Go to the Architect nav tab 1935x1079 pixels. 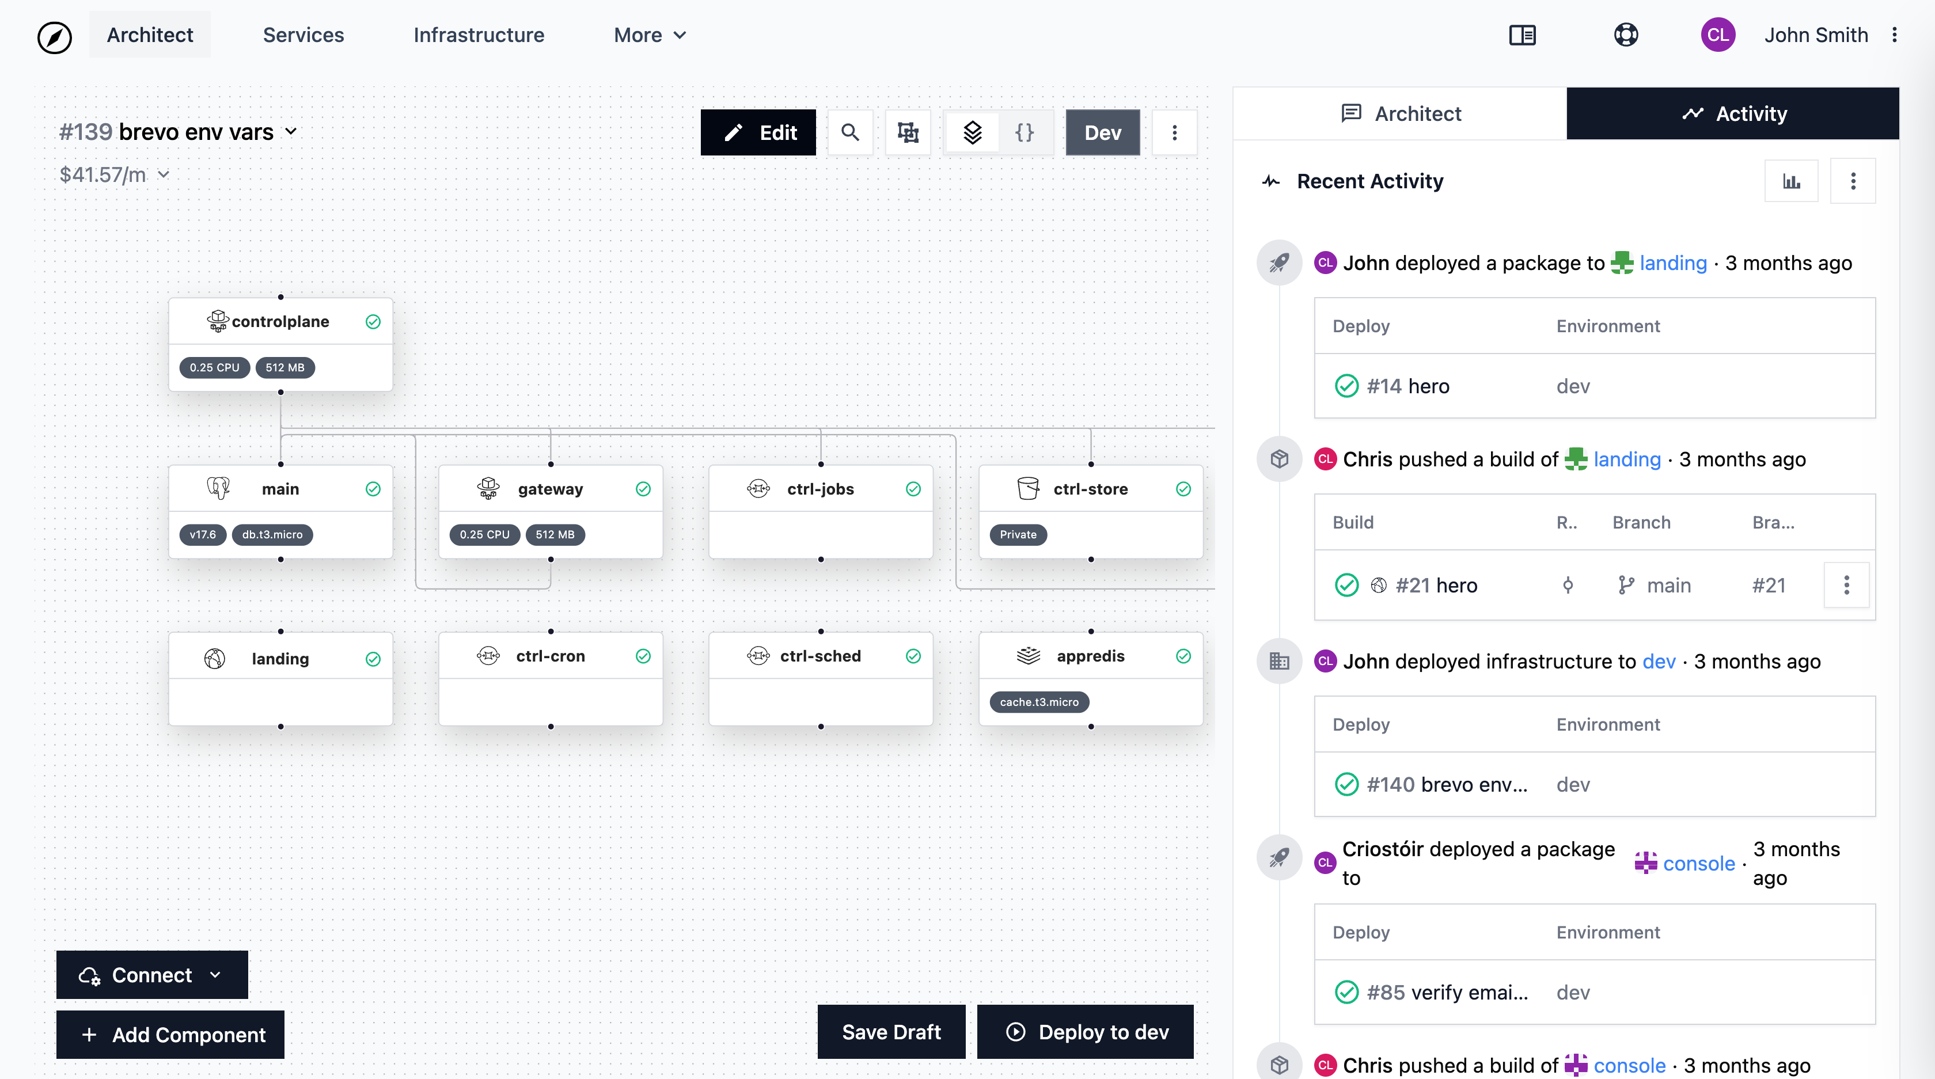[x=150, y=35]
